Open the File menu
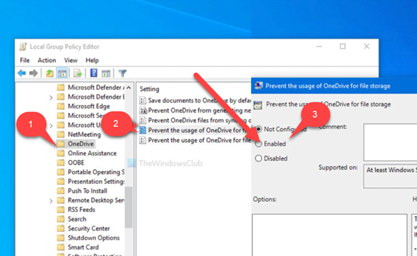Viewport: 417px width, 256px height. click(25, 60)
